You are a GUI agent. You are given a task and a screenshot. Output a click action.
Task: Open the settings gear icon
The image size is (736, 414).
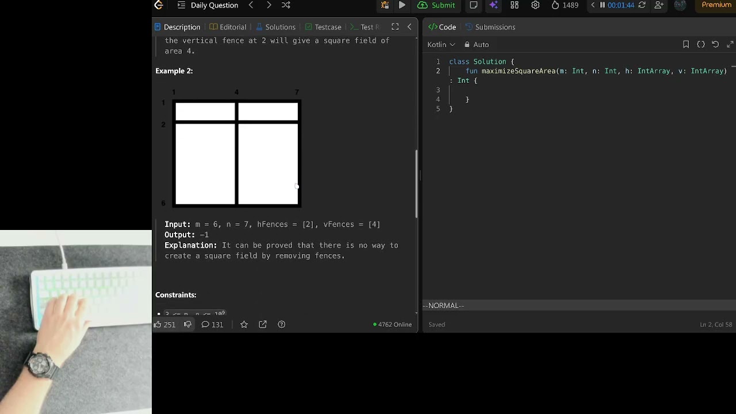(535, 5)
